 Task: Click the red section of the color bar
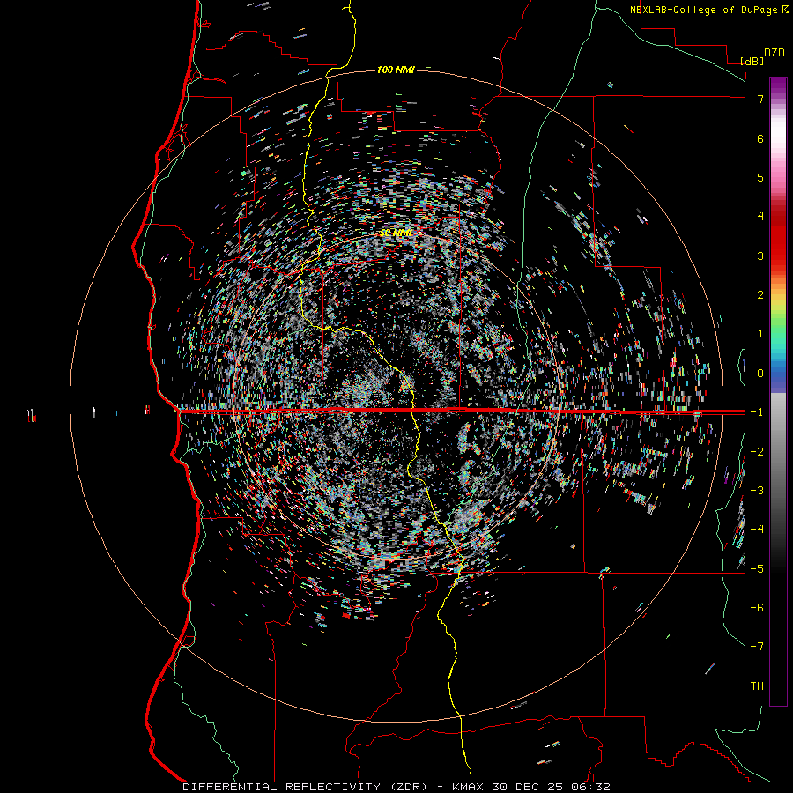click(x=778, y=238)
